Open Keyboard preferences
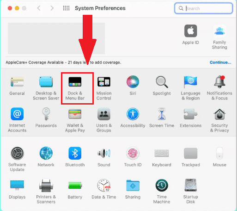237x211 pixels. [x=162, y=153]
